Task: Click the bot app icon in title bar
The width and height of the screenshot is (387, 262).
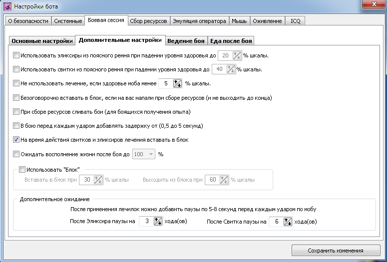Action: (x=7, y=6)
